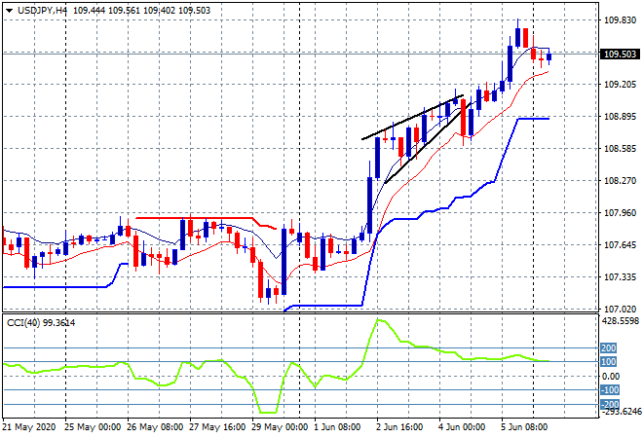This screenshot has width=643, height=438.
Task: Select the close value 109.503 in header
Action: click(x=195, y=11)
